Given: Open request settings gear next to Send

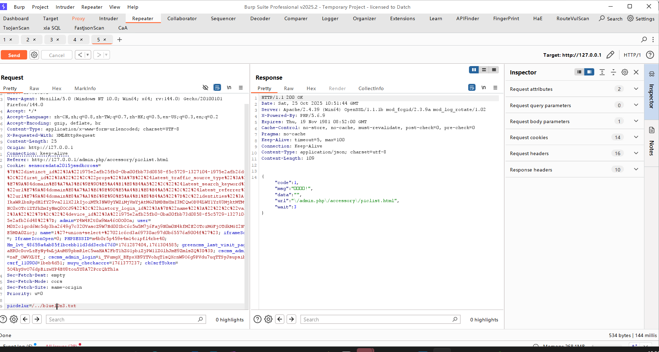Looking at the screenshot, I should (34, 55).
